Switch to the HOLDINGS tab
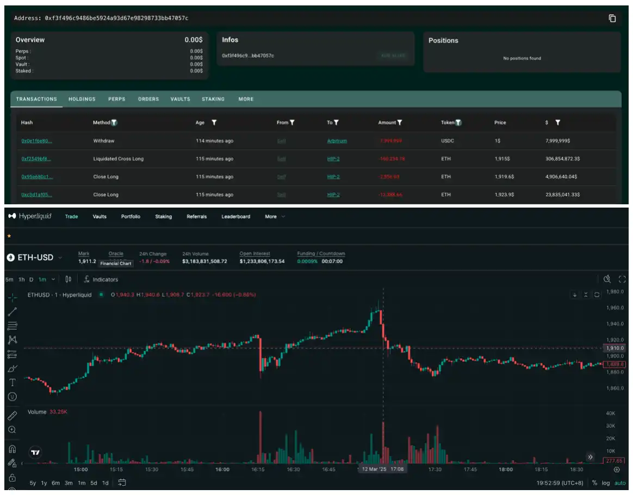Screen dimensions: 633x495 [x=82, y=99]
